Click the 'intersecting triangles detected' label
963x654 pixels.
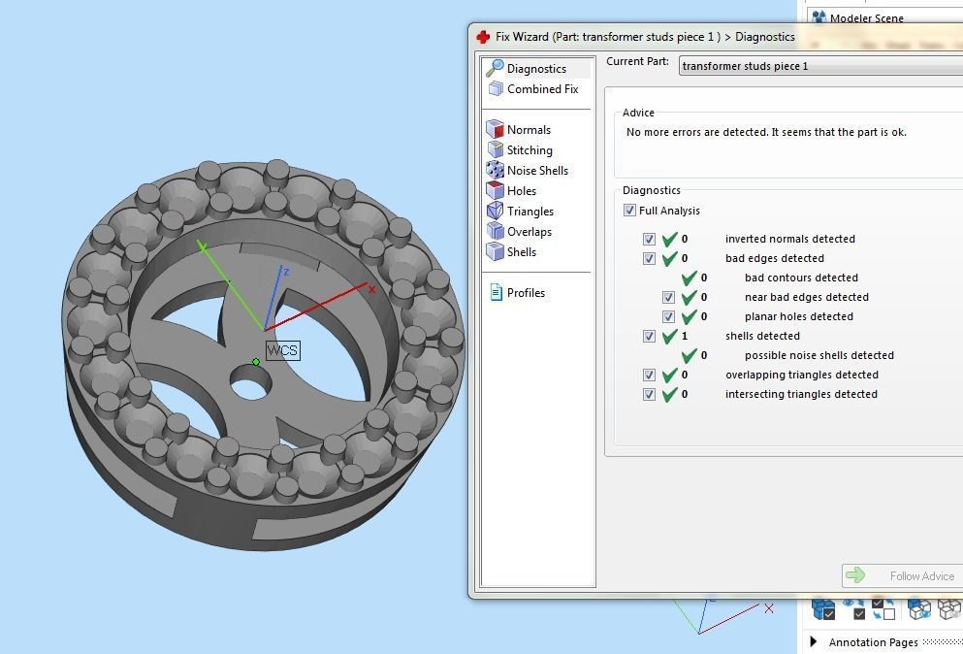801,394
